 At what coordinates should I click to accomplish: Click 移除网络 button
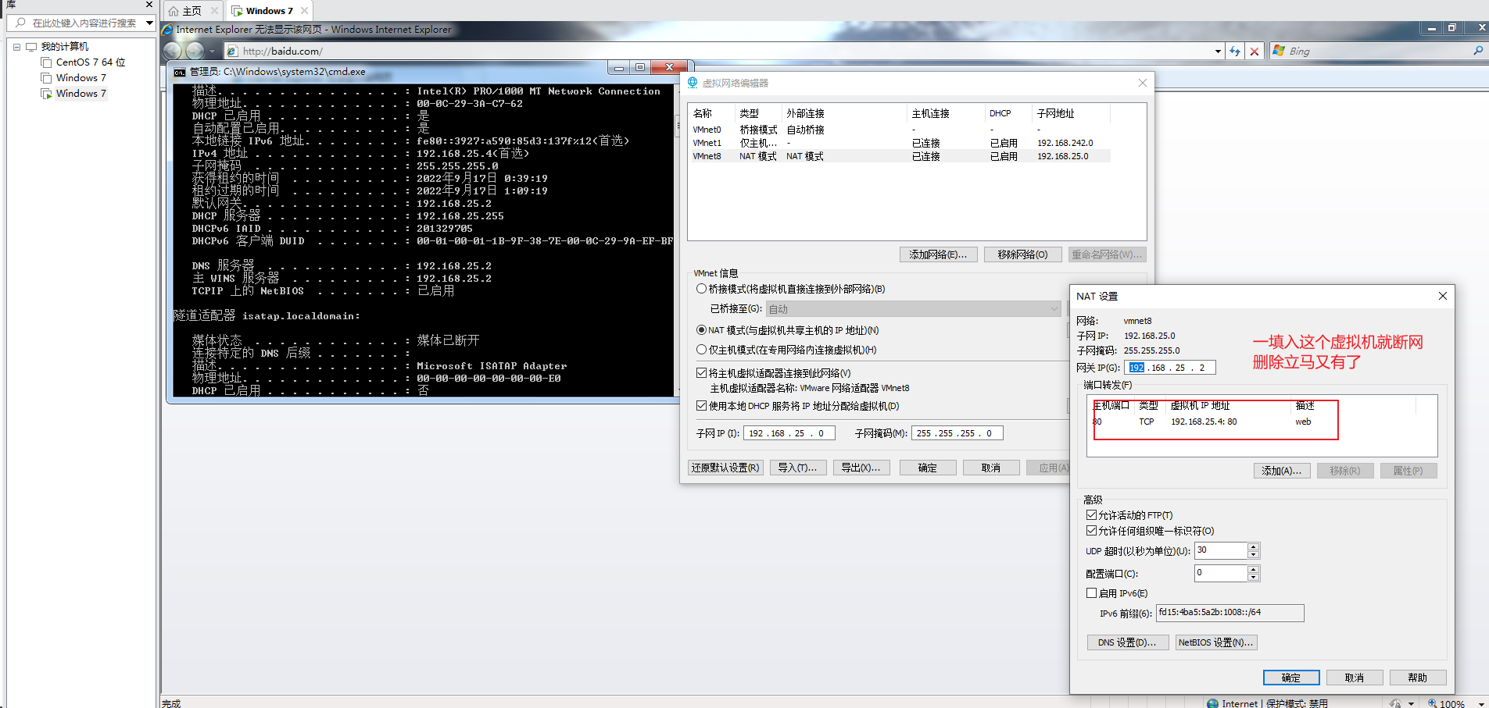click(x=1022, y=254)
